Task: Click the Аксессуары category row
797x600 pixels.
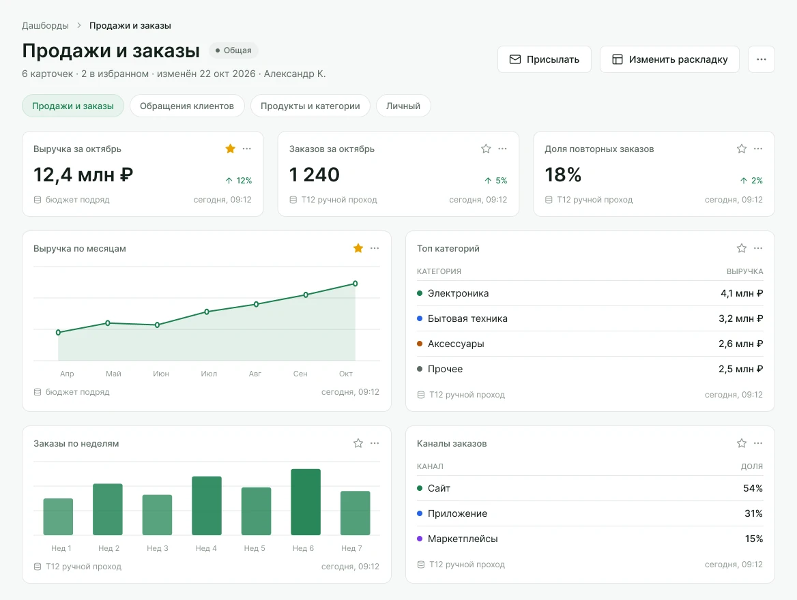Action: click(590, 344)
